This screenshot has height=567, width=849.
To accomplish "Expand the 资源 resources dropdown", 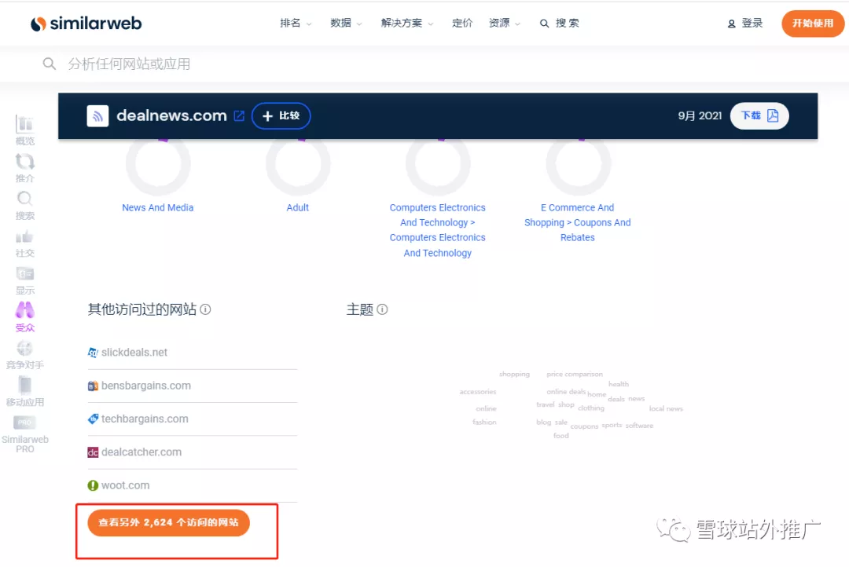I will coord(502,23).
